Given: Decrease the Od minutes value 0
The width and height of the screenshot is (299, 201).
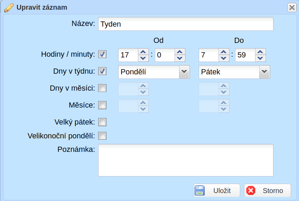Looking at the screenshot, I should click(x=180, y=58).
